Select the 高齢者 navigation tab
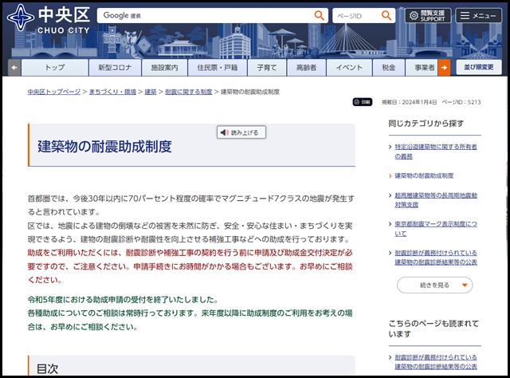This screenshot has width=510, height=378. pyautogui.click(x=306, y=68)
